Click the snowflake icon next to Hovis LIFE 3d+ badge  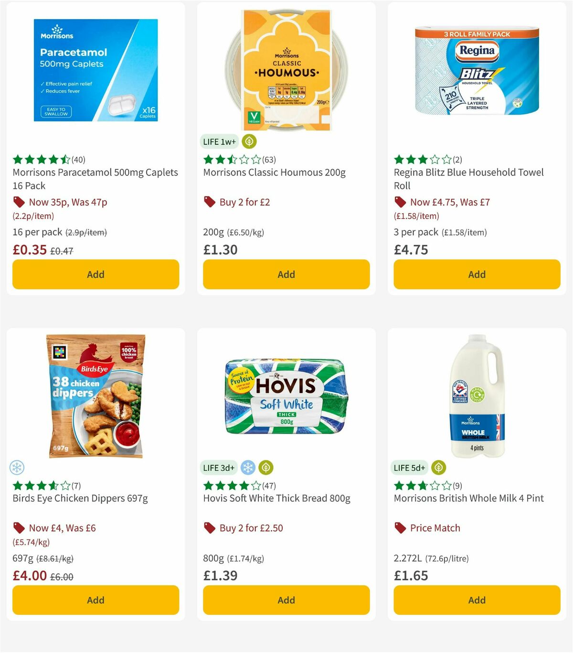pyautogui.click(x=248, y=468)
